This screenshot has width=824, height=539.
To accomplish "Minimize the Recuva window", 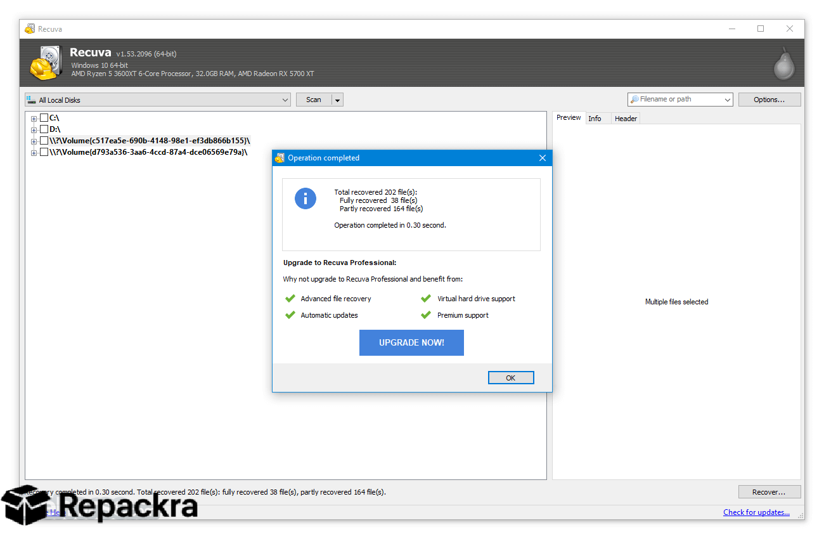I will pos(732,29).
